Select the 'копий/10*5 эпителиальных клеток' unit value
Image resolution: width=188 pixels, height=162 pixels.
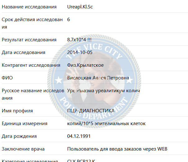pyautogui.click(x=106, y=124)
